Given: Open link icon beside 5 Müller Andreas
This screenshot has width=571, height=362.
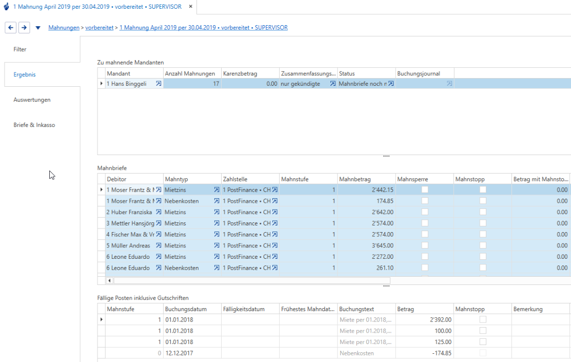Looking at the screenshot, I should (159, 245).
